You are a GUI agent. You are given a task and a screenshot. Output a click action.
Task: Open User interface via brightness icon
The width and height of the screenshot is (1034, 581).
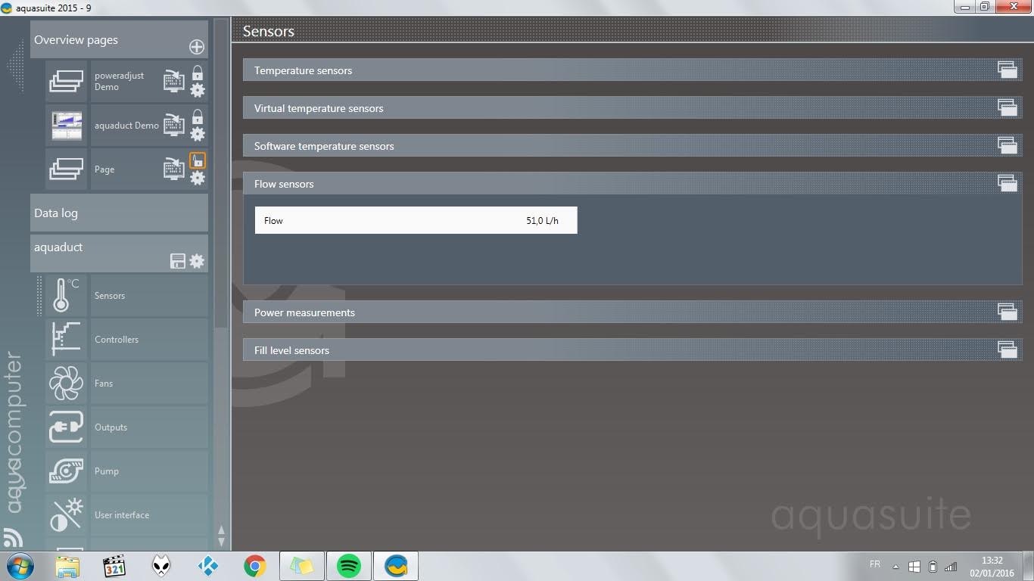(67, 514)
